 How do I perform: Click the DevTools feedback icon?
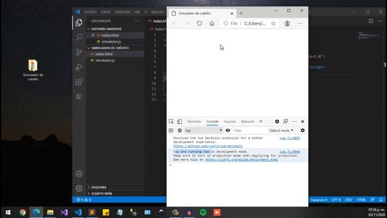coord(285,121)
